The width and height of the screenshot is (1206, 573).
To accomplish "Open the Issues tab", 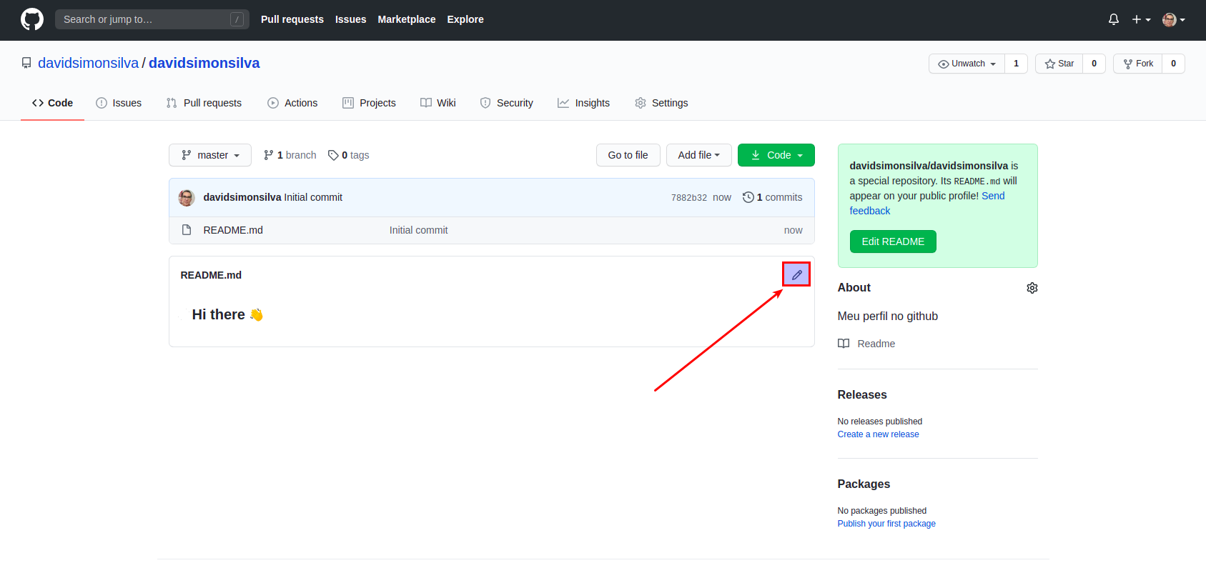I will click(x=119, y=103).
